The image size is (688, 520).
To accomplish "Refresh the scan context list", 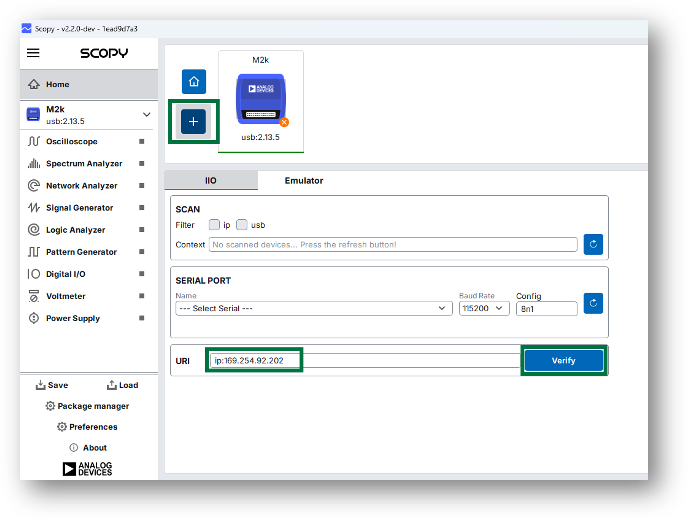I will click(593, 244).
